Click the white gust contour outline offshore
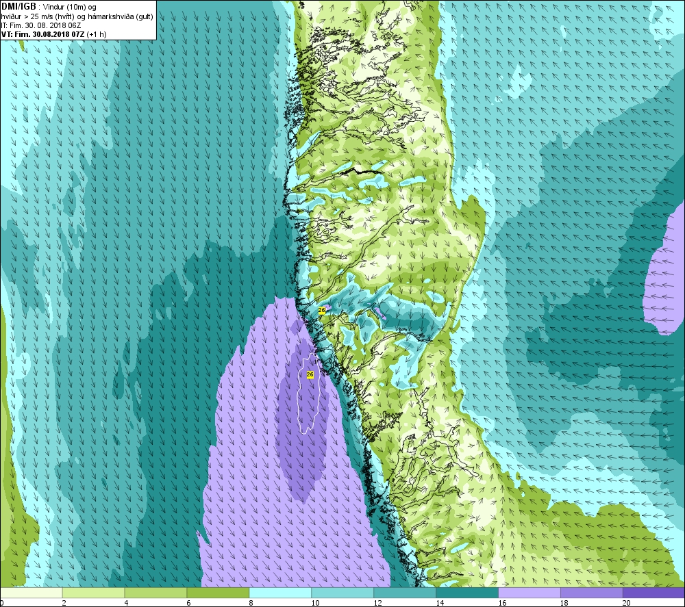This screenshot has width=685, height=607. click(x=310, y=393)
